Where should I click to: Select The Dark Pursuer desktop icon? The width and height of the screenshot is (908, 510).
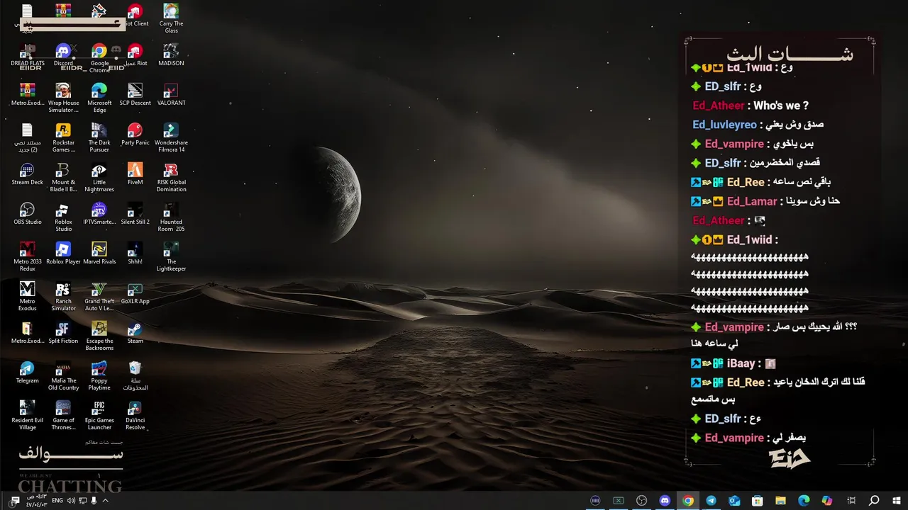click(x=99, y=137)
